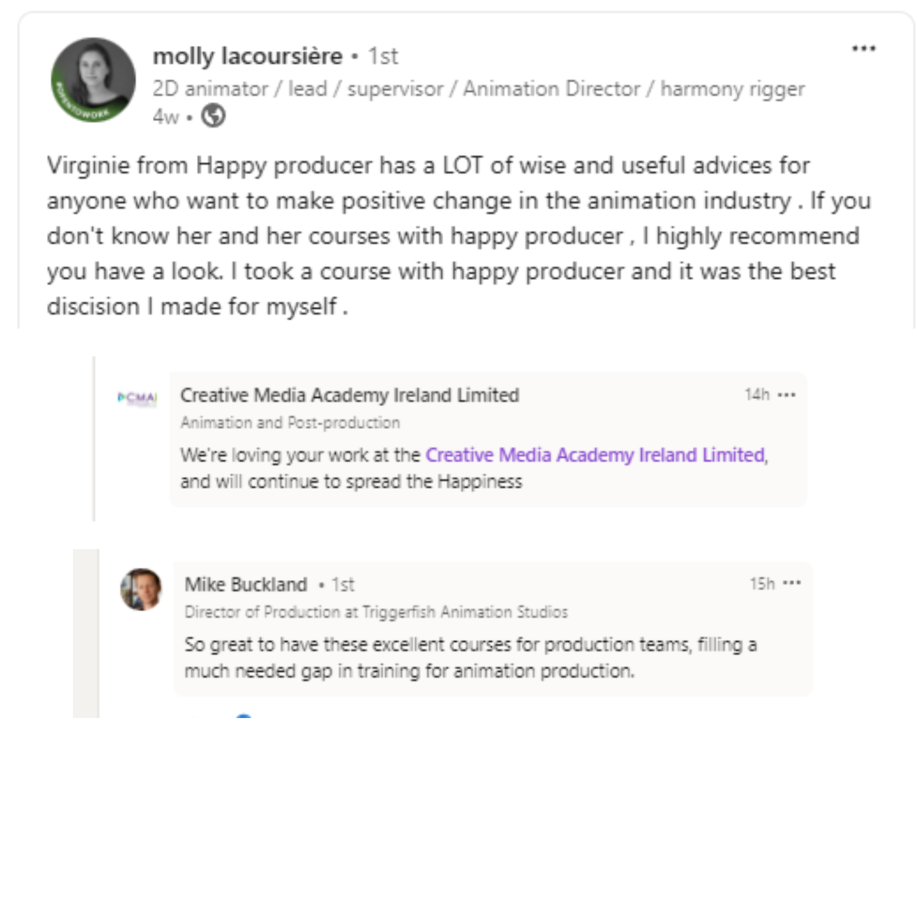
Task: Click the Animation and Post-production subtitle
Action: pos(290,423)
